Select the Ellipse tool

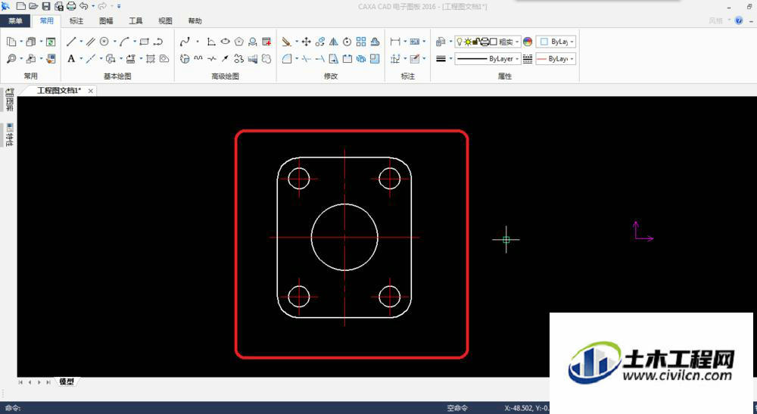[x=225, y=42]
